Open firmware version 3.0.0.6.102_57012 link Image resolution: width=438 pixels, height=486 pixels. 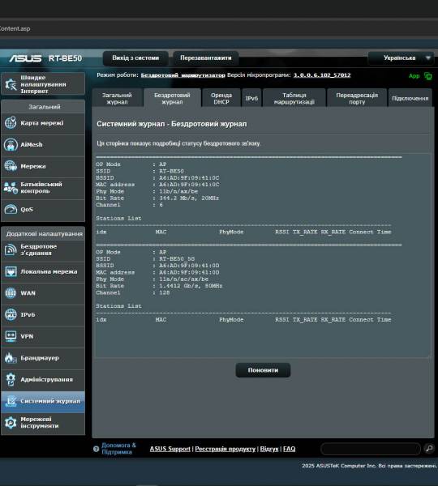322,75
